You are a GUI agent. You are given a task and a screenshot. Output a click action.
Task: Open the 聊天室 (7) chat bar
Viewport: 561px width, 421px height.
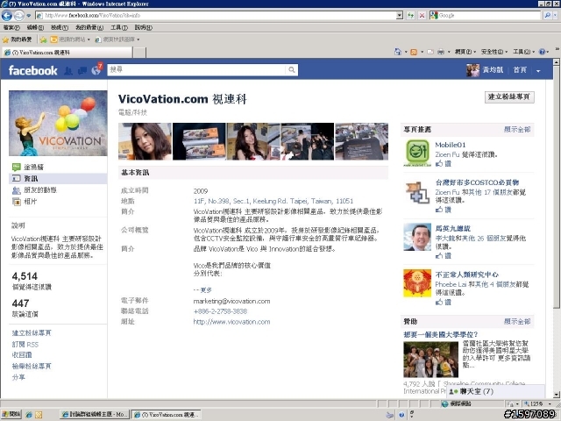click(x=496, y=392)
